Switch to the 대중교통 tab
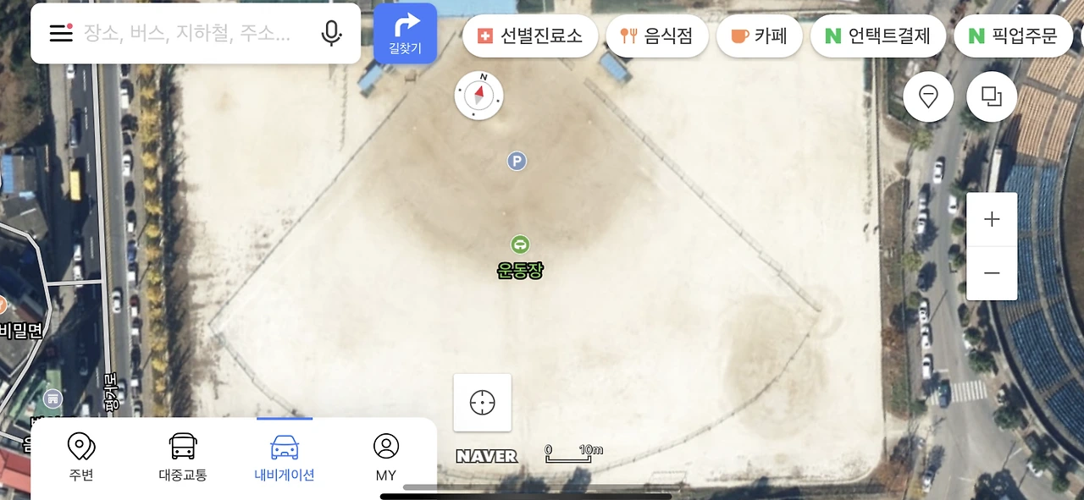Screen dimensions: 1084x500 coord(183,457)
